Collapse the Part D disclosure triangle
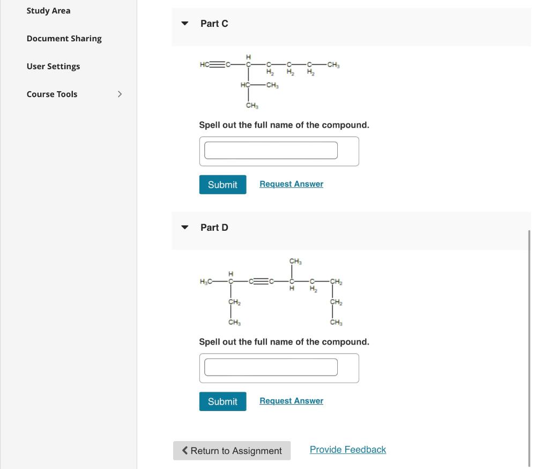 click(184, 227)
